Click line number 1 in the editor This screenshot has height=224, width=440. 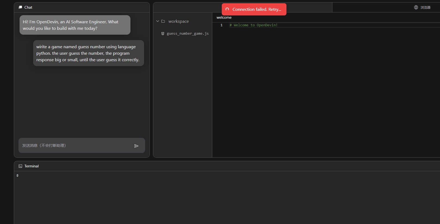pos(221,25)
